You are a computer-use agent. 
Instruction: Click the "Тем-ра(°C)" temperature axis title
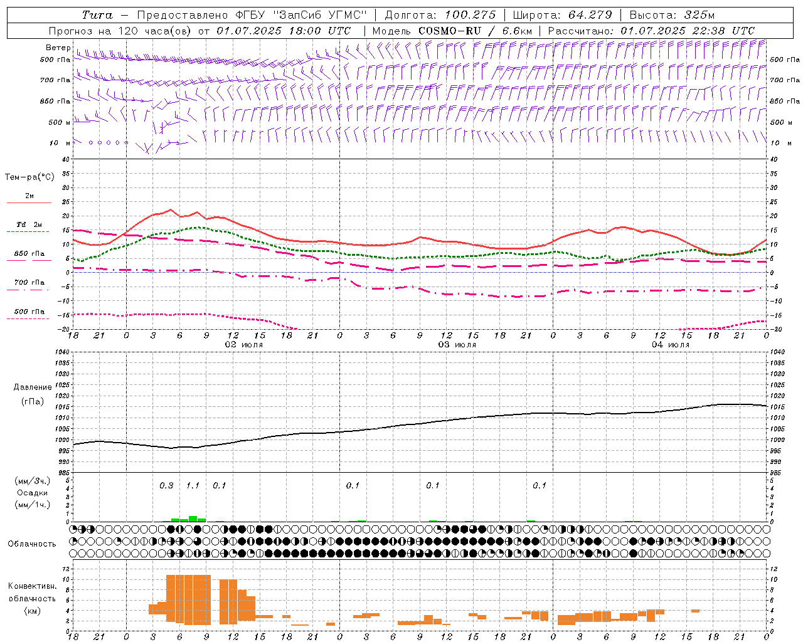tap(29, 177)
